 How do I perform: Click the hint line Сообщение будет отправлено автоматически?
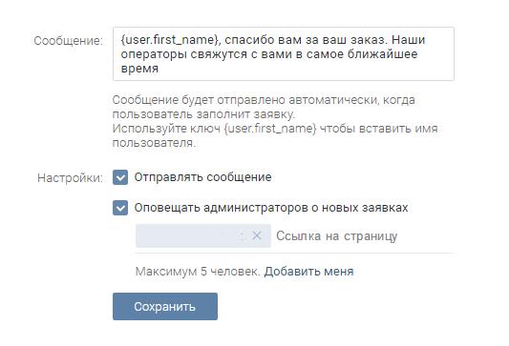click(x=264, y=107)
